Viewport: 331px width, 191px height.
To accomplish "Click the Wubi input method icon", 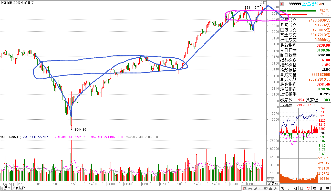I will tap(245, 188).
